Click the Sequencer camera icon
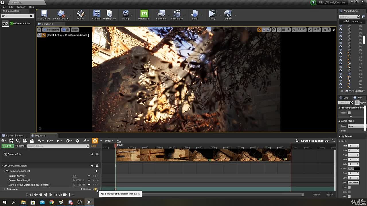Viewport: 367px width, 206px height. [x=25, y=140]
